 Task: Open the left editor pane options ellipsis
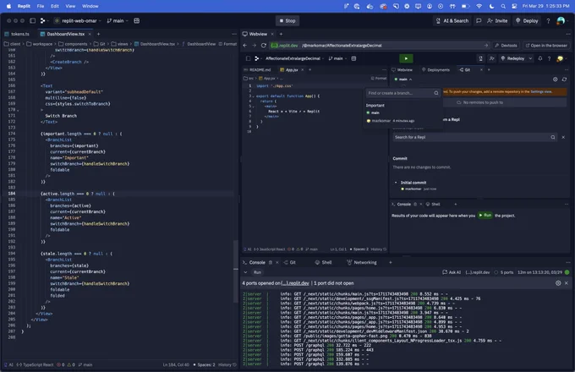234,34
